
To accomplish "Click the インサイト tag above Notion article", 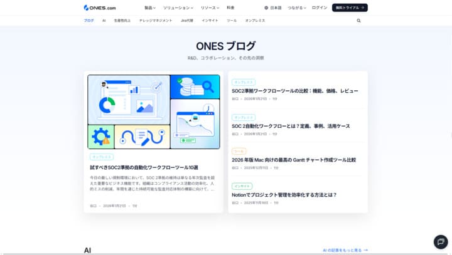I will coord(242,186).
